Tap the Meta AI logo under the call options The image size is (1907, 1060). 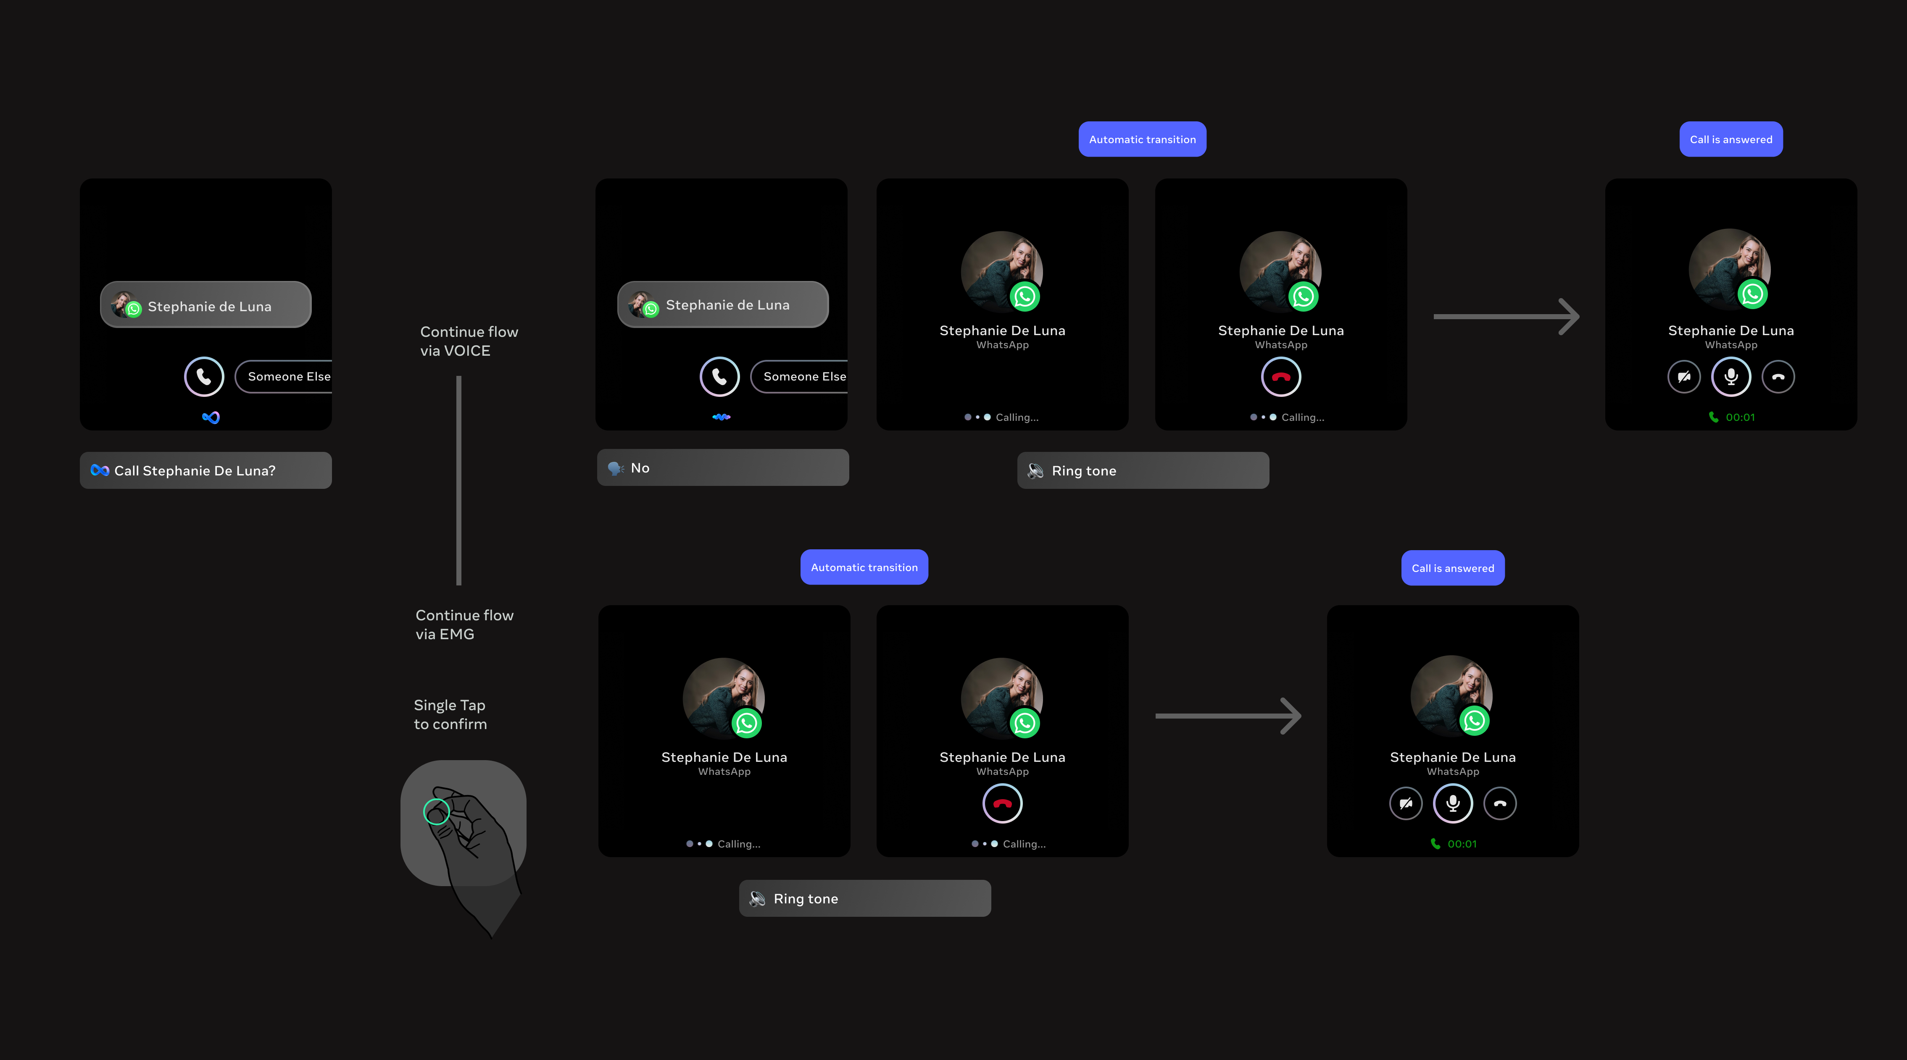tap(211, 417)
